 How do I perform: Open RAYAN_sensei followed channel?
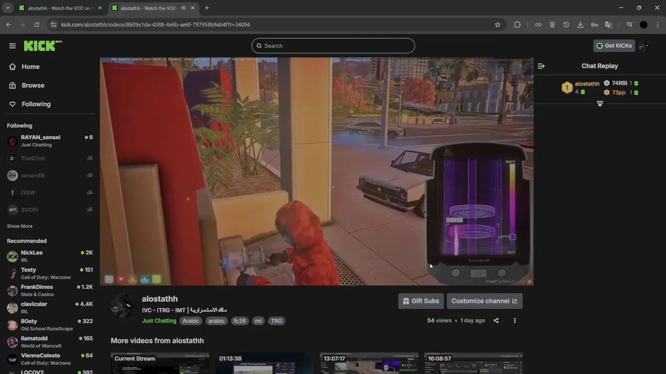click(x=50, y=141)
